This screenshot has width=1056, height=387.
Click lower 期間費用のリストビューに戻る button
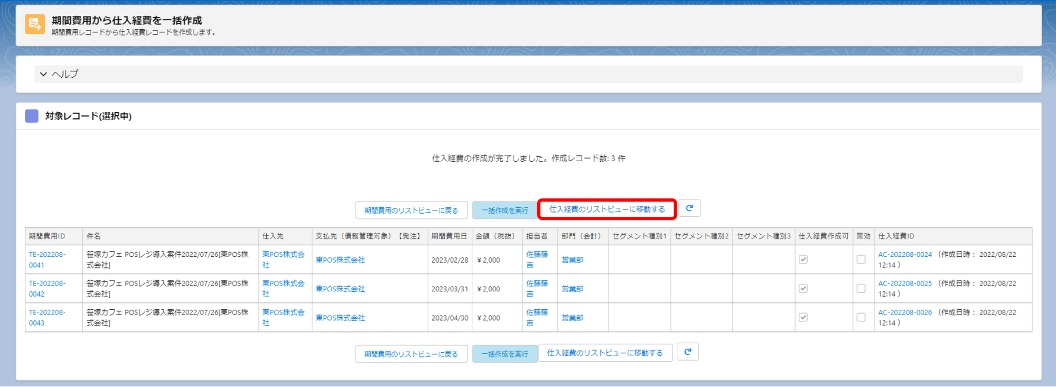coord(411,354)
